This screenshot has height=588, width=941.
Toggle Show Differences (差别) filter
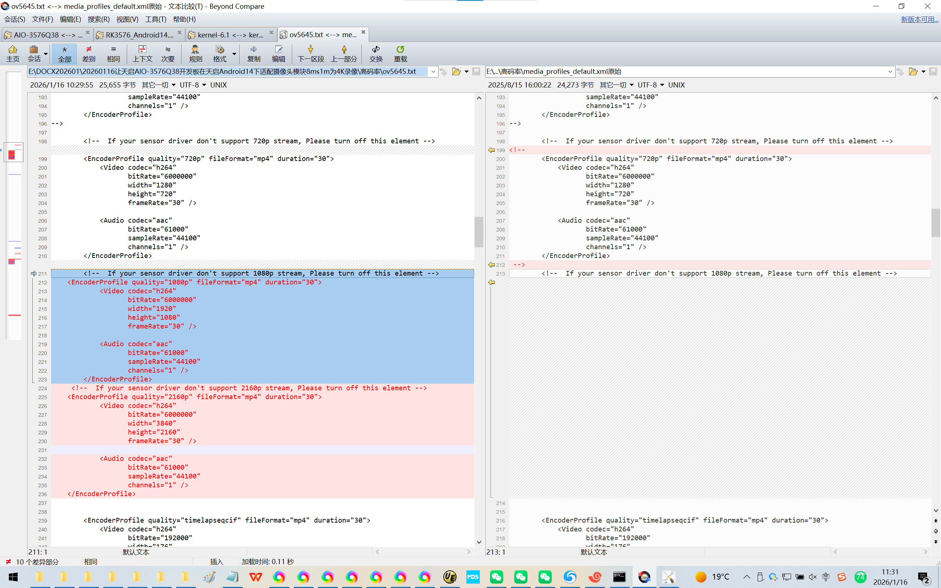coord(89,53)
